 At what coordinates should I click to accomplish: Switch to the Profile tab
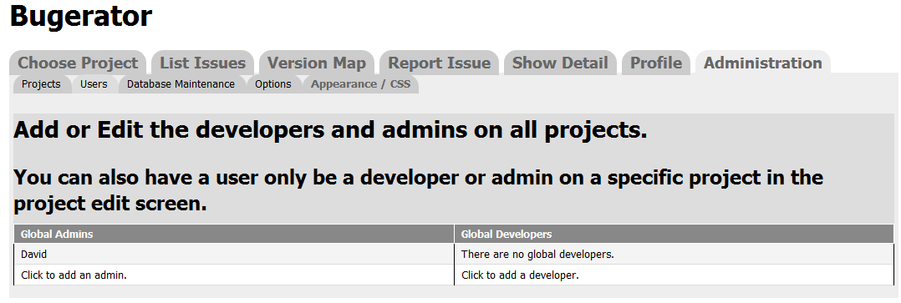tap(656, 63)
